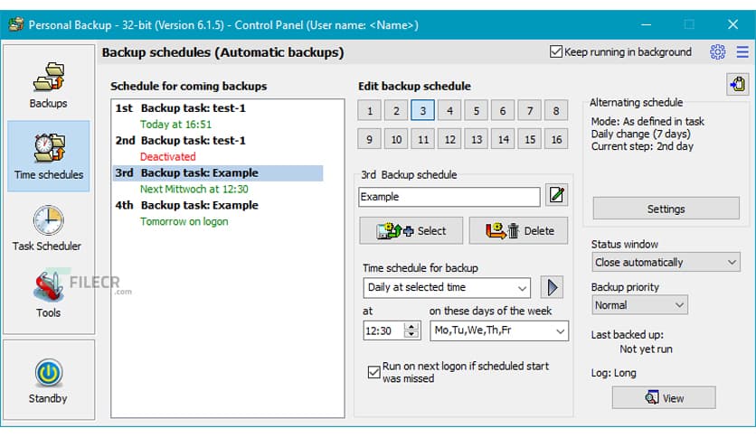Open Alternating schedule Settings
Viewport: 756px width, 437px height.
tap(666, 209)
